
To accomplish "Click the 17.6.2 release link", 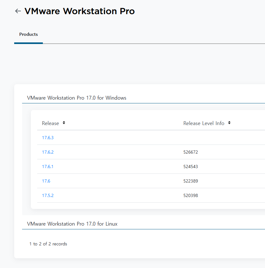I will [48, 152].
